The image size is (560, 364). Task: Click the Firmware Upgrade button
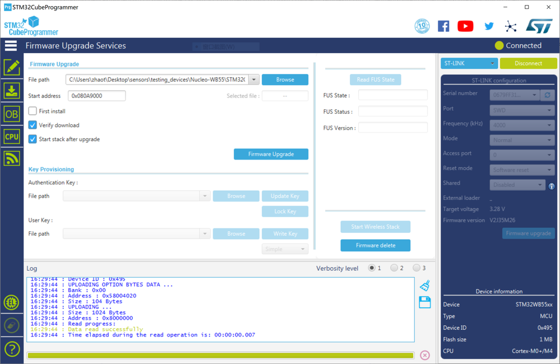271,154
